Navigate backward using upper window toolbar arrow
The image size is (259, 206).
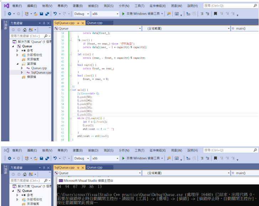tap(10, 14)
